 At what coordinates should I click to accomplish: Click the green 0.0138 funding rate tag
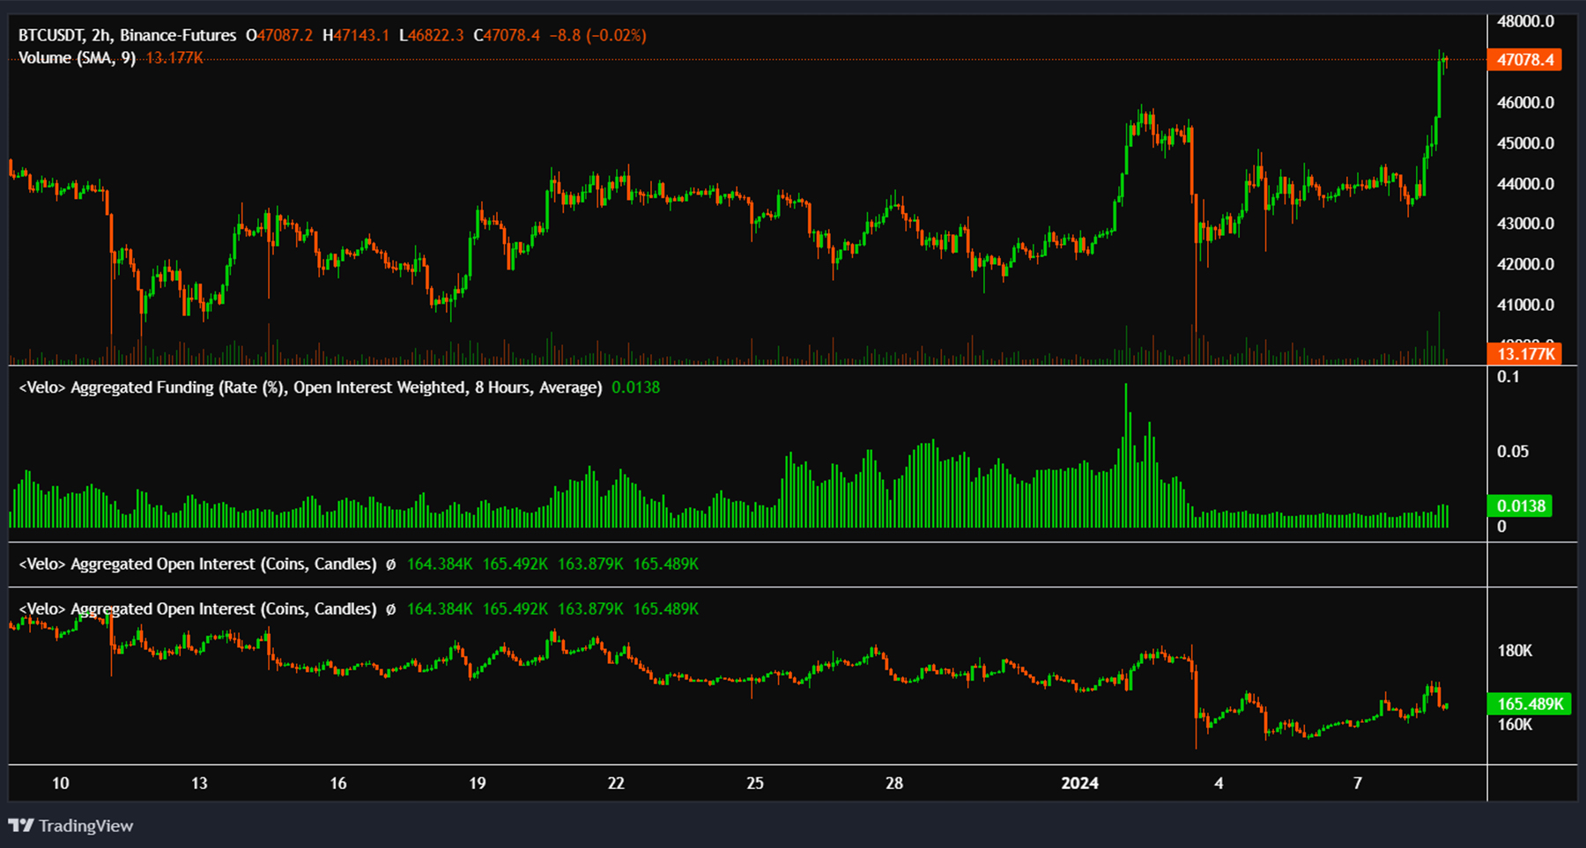[1521, 506]
